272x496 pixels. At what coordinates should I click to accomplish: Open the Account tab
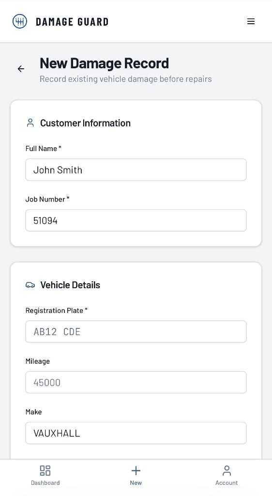coord(227,476)
